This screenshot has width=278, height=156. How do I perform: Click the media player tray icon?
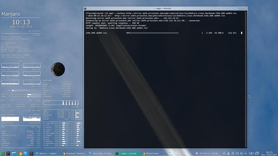click(224, 153)
